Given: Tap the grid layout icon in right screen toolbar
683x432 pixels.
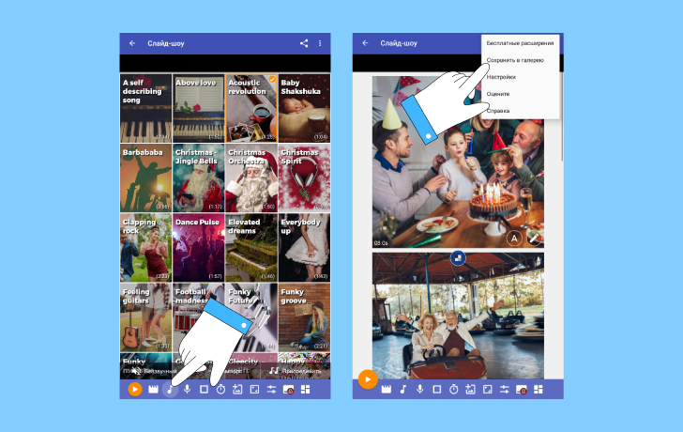Looking at the screenshot, I should tap(538, 389).
